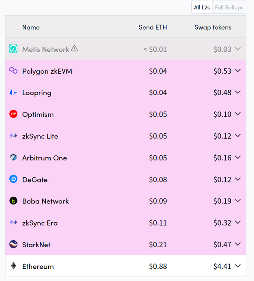This screenshot has height=281, width=254.
Task: Open the zkSync Lite name link
Action: (x=40, y=136)
